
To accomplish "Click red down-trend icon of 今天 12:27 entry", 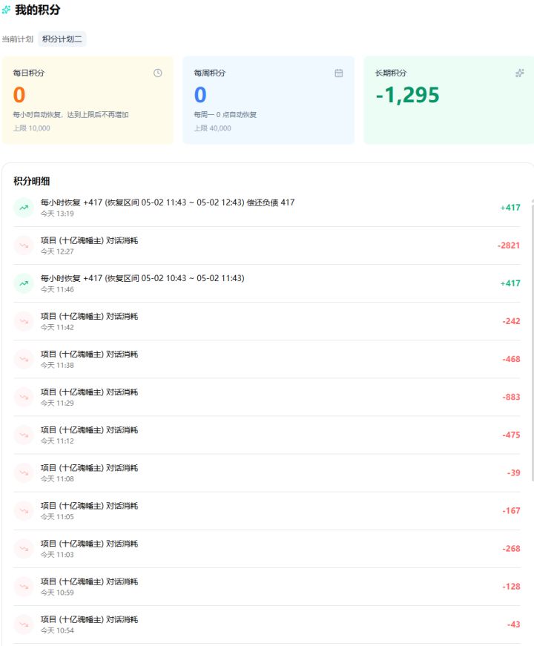I will [24, 245].
